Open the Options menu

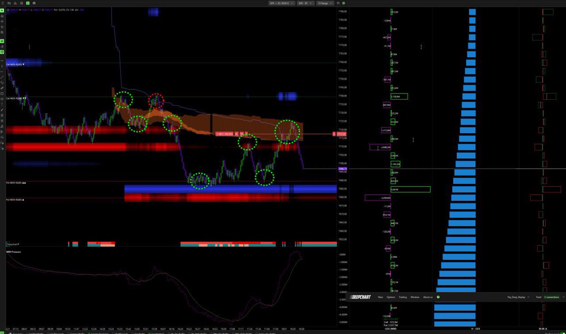point(391,297)
